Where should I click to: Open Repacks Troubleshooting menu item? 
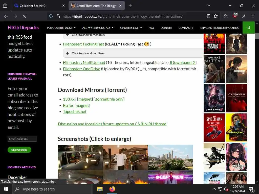219,28
